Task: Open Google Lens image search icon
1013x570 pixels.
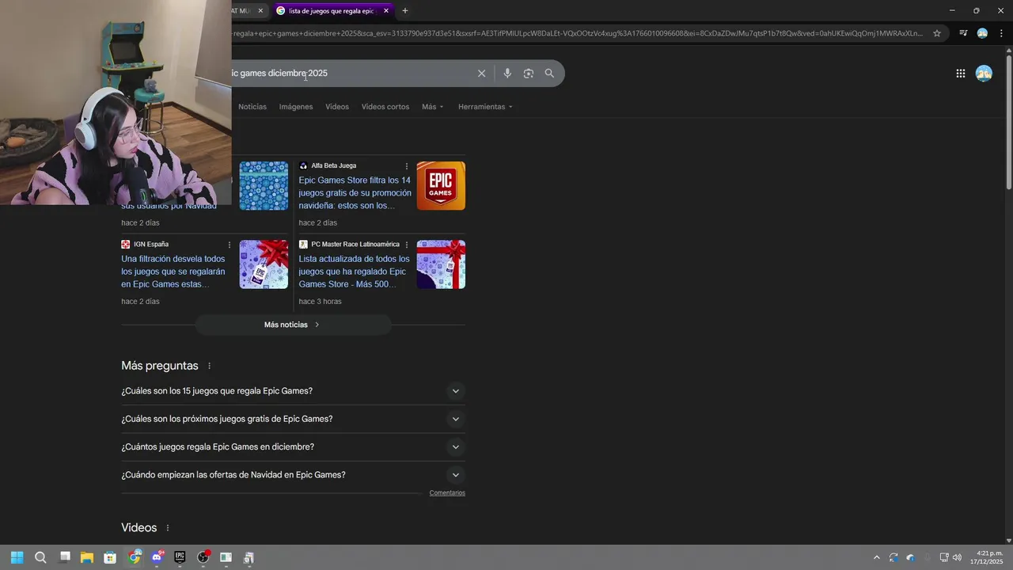Action: coord(528,74)
